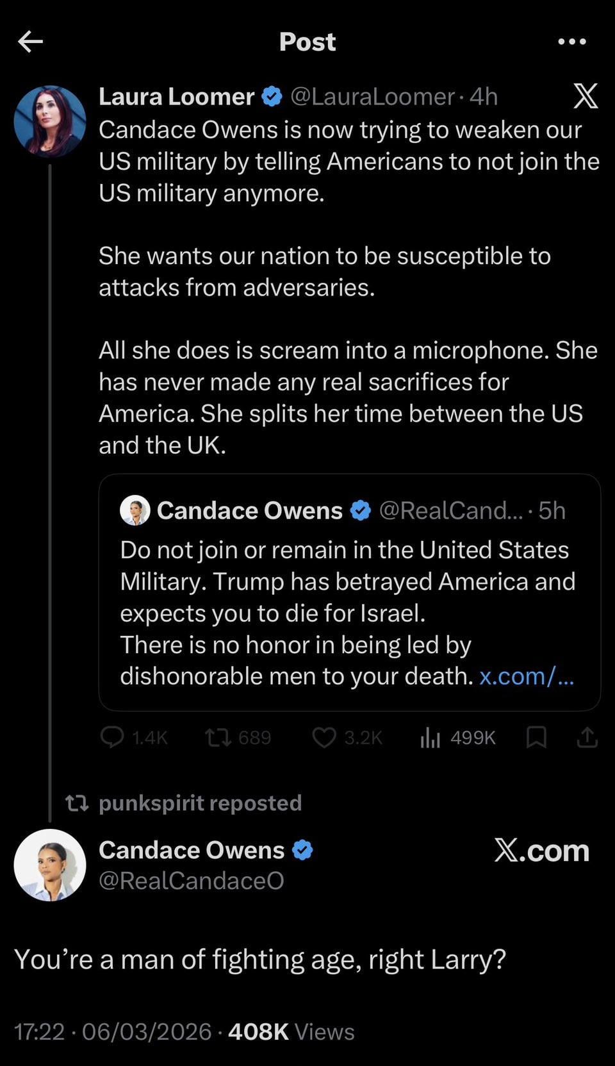
Task: Open the three-dot more options menu
Action: click(x=571, y=42)
